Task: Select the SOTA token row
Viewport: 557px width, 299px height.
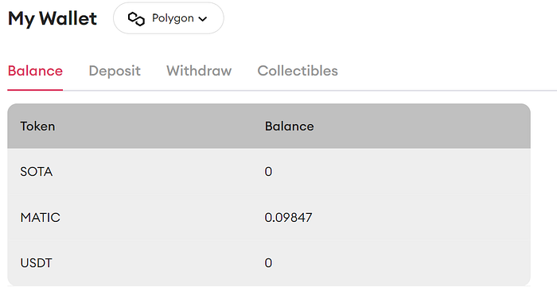Action: 269,172
